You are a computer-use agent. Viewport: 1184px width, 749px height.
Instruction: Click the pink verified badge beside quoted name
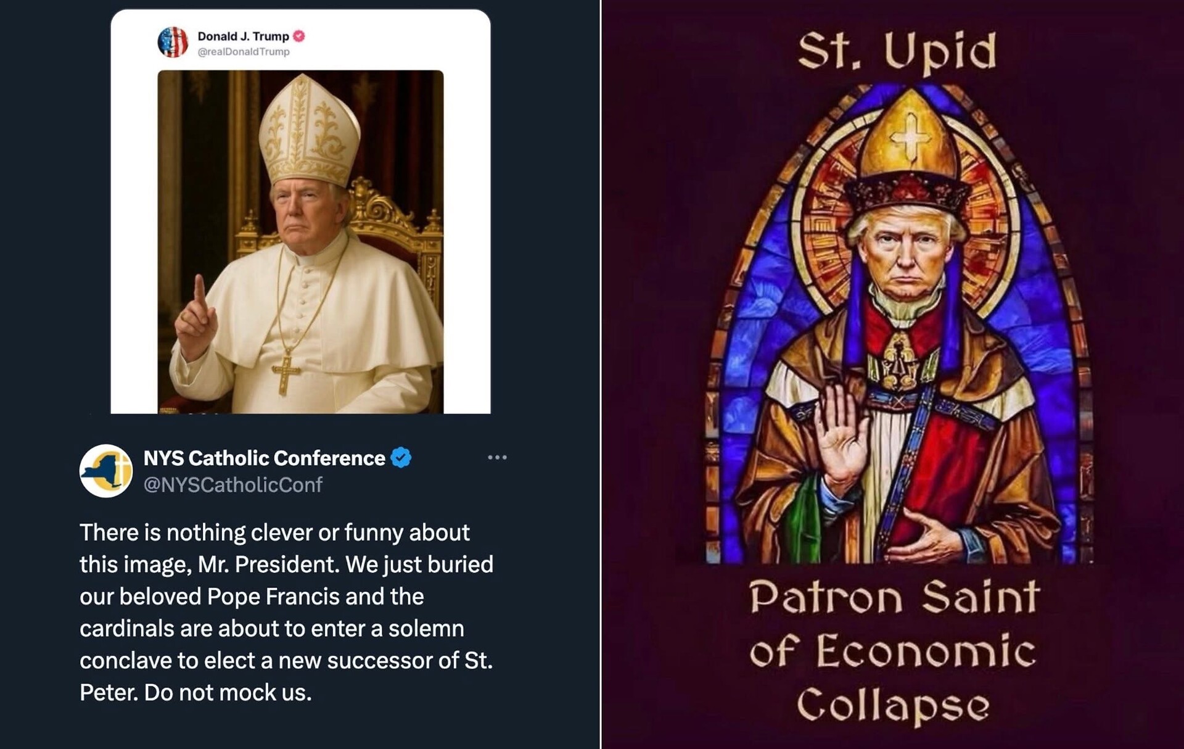tap(299, 36)
